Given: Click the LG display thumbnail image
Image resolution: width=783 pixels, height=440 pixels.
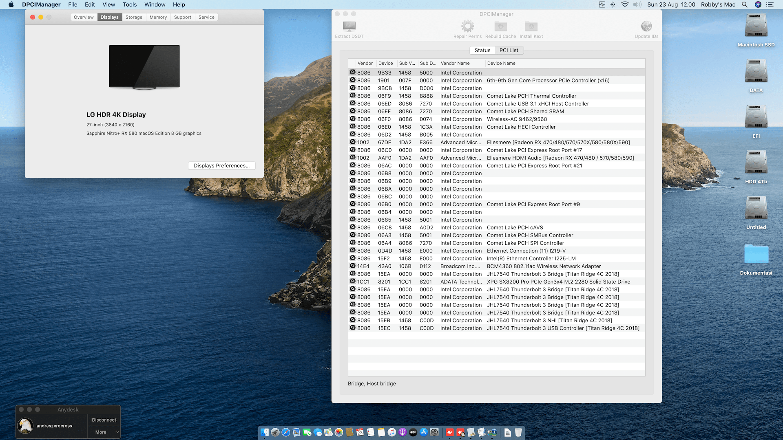Looking at the screenshot, I should click(144, 67).
